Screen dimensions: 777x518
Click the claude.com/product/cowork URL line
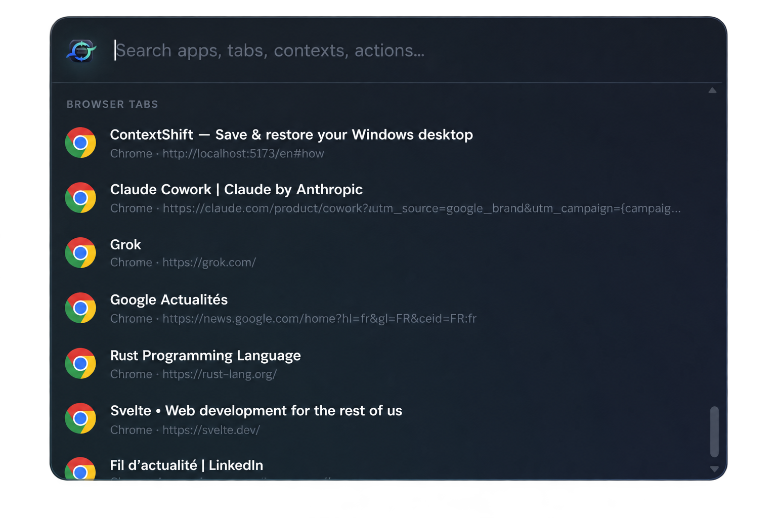tap(396, 208)
